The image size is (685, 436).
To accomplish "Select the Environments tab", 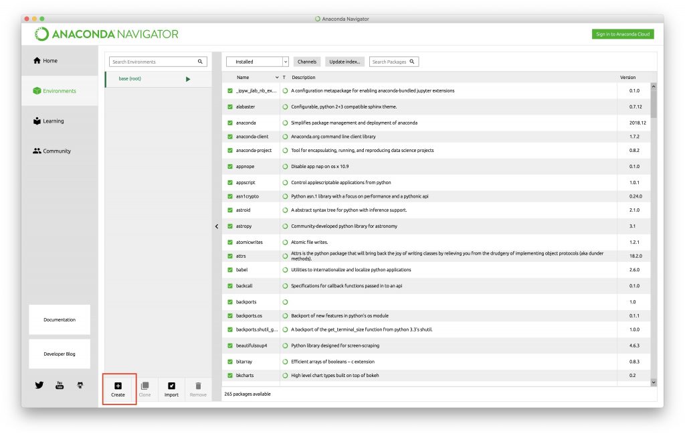I will [60, 91].
